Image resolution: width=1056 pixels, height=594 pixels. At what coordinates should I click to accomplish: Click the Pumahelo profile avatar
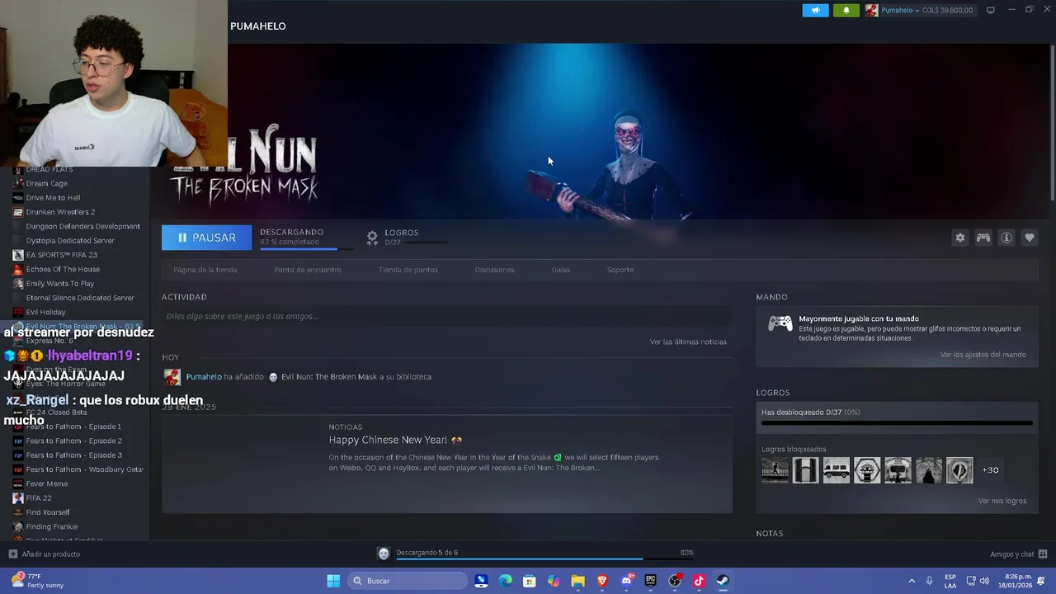(871, 11)
